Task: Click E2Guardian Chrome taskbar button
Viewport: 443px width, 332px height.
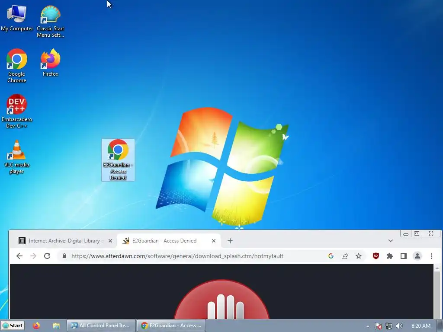Action: 171,326
